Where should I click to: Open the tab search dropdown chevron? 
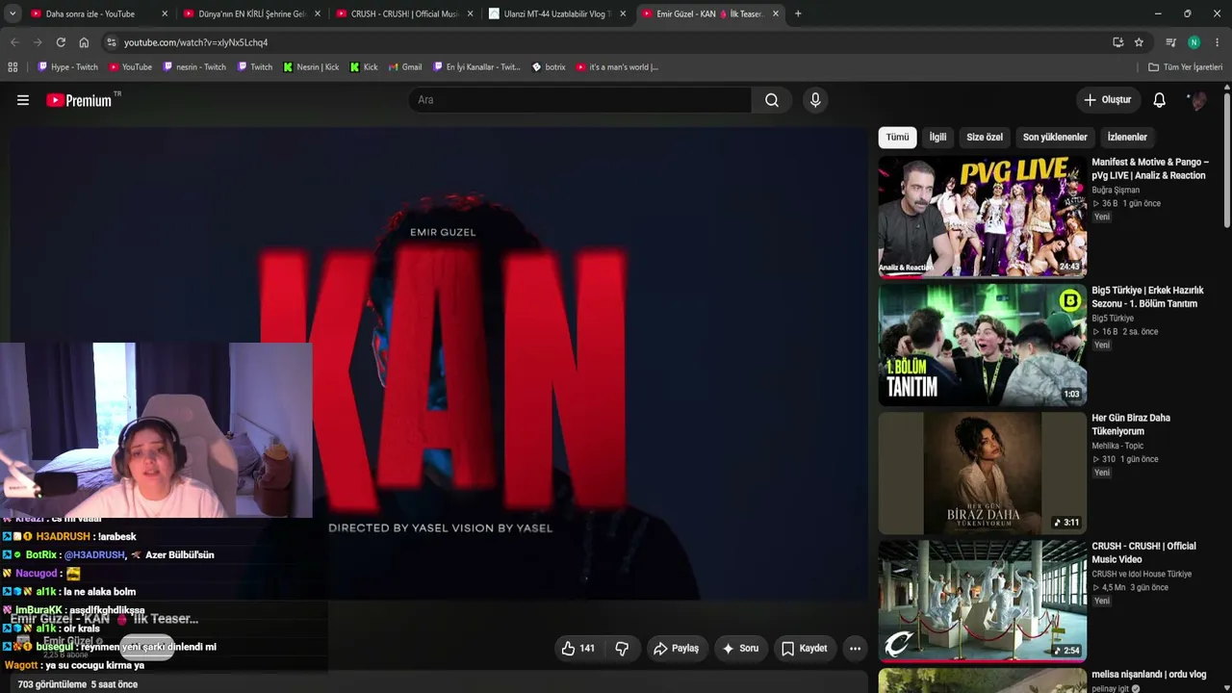13,13
